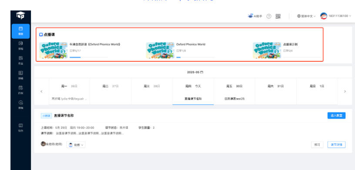The width and height of the screenshot is (355, 170).
Task: Click the progress bar of the middle Oxford Phonics World course
Action: (195, 58)
